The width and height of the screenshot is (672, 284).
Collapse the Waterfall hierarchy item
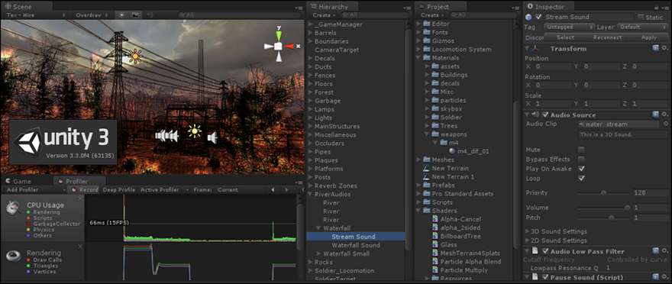coord(318,228)
